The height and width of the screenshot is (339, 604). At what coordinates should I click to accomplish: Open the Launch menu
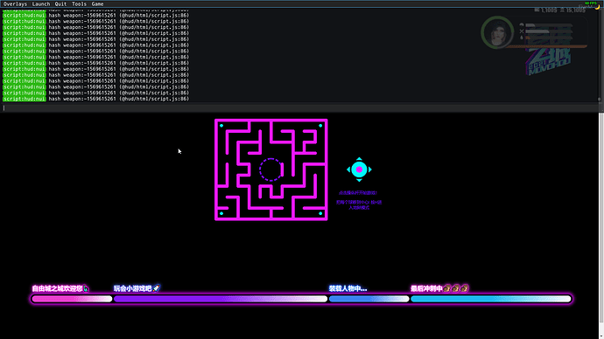coord(41,3)
